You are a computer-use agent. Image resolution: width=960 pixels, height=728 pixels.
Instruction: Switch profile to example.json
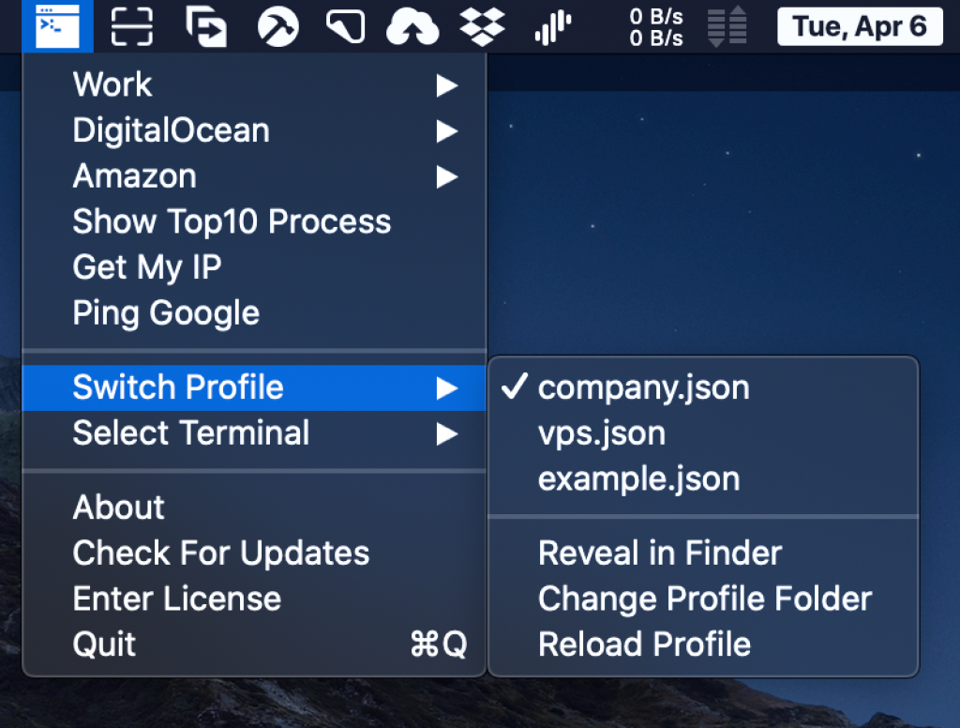pyautogui.click(x=638, y=479)
